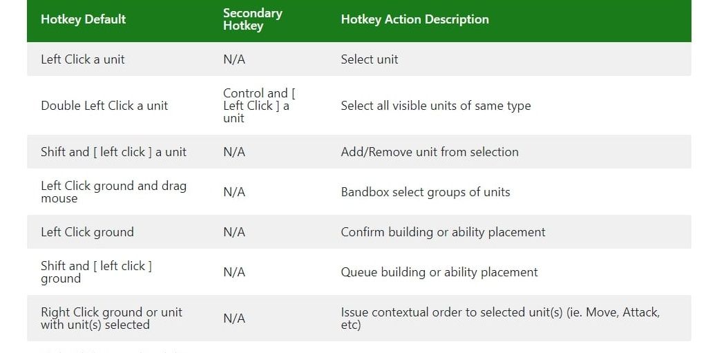Select 'Left Click ground and drag mouse' cell
The width and height of the screenshot is (706, 353).
[113, 192]
